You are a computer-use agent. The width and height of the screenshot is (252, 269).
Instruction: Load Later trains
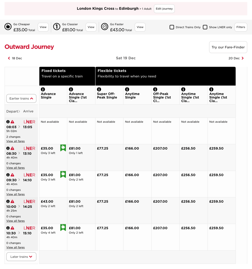click(x=21, y=257)
